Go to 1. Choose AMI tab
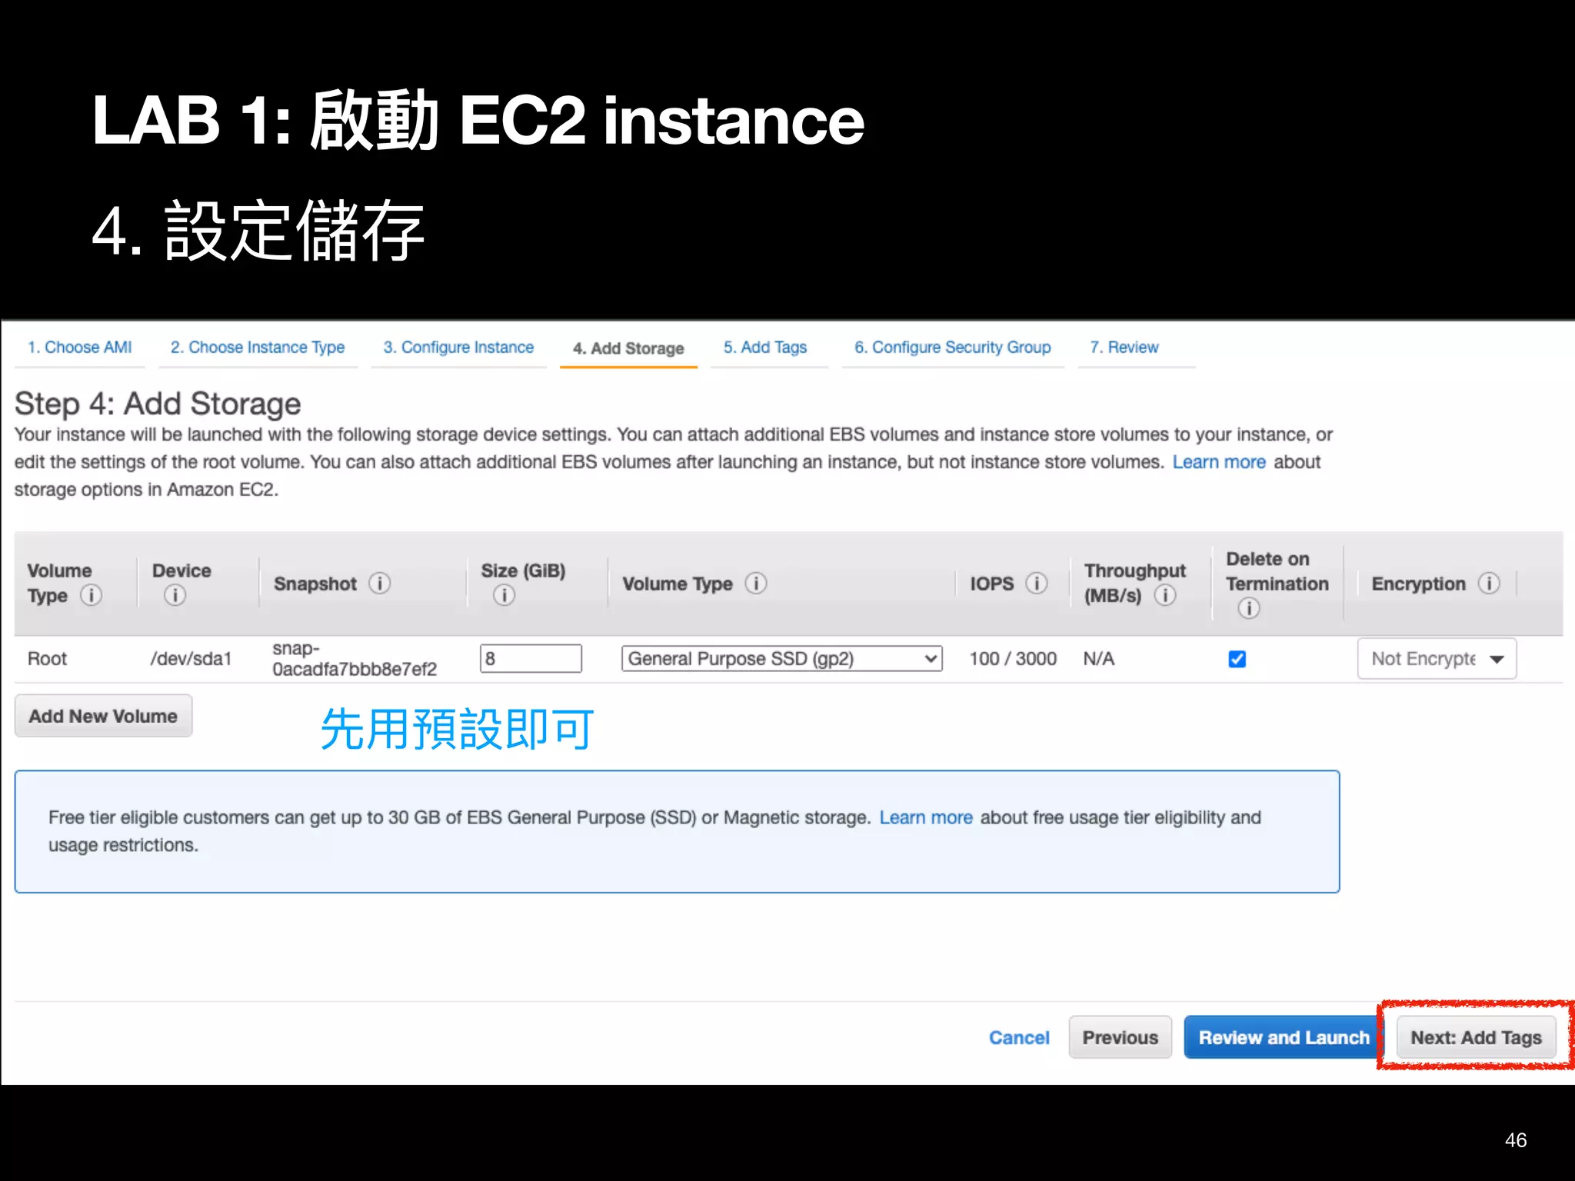The height and width of the screenshot is (1181, 1575). (80, 348)
